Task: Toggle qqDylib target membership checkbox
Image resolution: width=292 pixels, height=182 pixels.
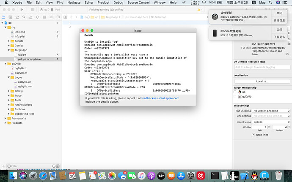Action: (x=235, y=96)
